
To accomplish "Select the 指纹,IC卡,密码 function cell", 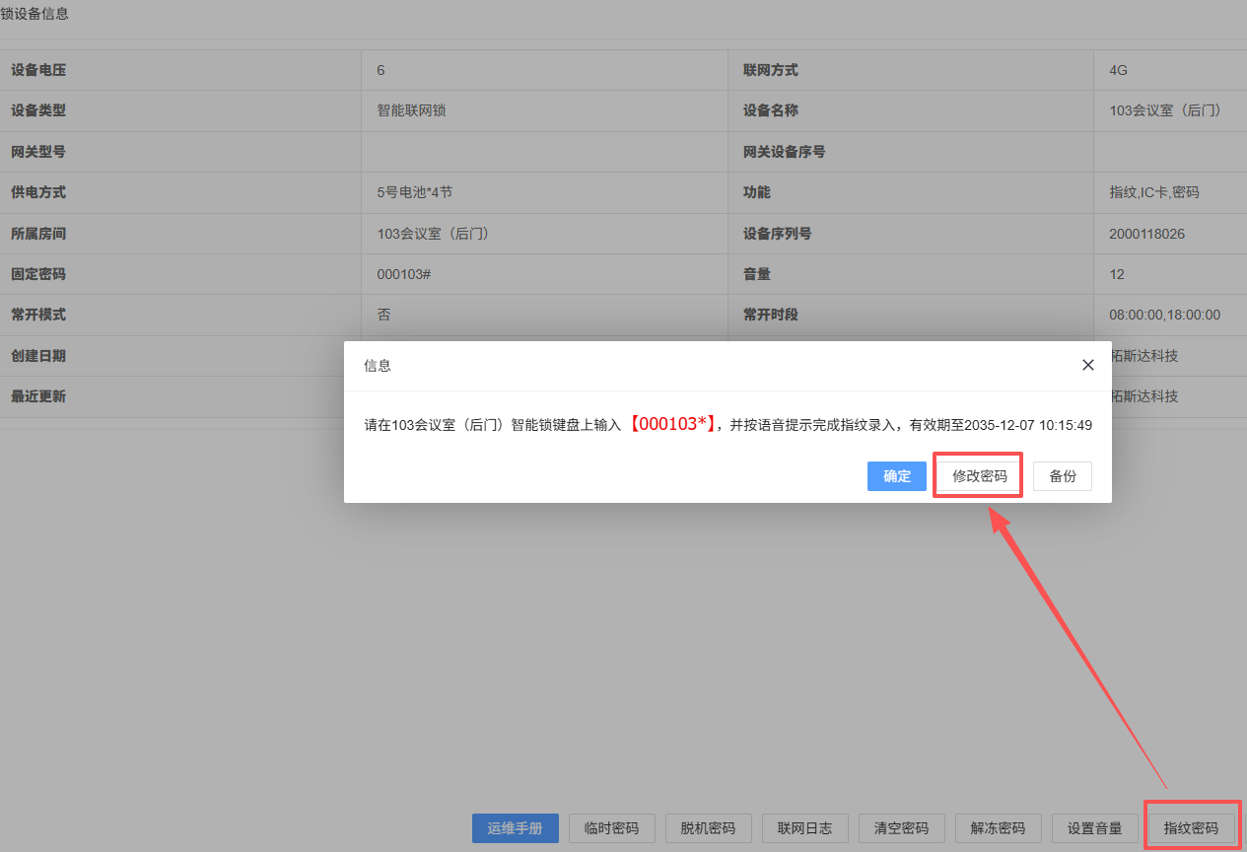I will 1153,192.
